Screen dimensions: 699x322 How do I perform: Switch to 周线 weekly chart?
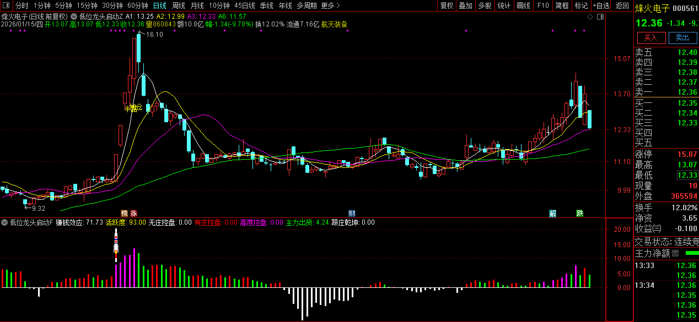[x=178, y=6]
